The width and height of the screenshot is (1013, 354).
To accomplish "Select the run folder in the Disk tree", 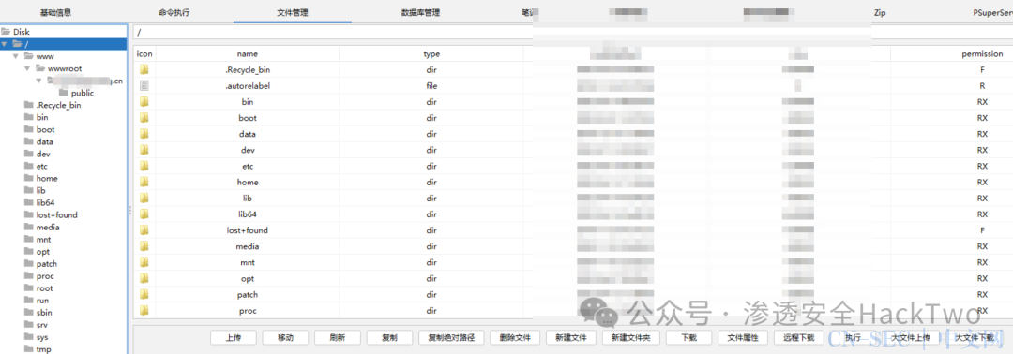I will 42,301.
